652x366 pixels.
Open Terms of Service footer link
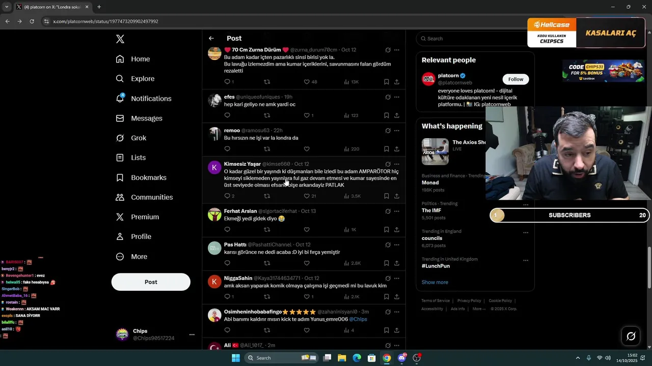[x=436, y=301]
